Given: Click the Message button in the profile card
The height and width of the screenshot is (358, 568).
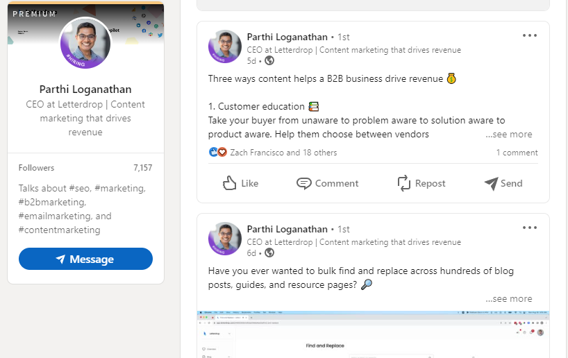Looking at the screenshot, I should (x=85, y=259).
